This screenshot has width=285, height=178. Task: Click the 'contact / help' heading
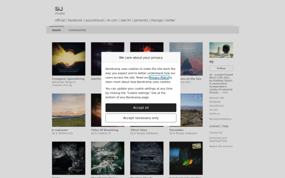coord(218,126)
